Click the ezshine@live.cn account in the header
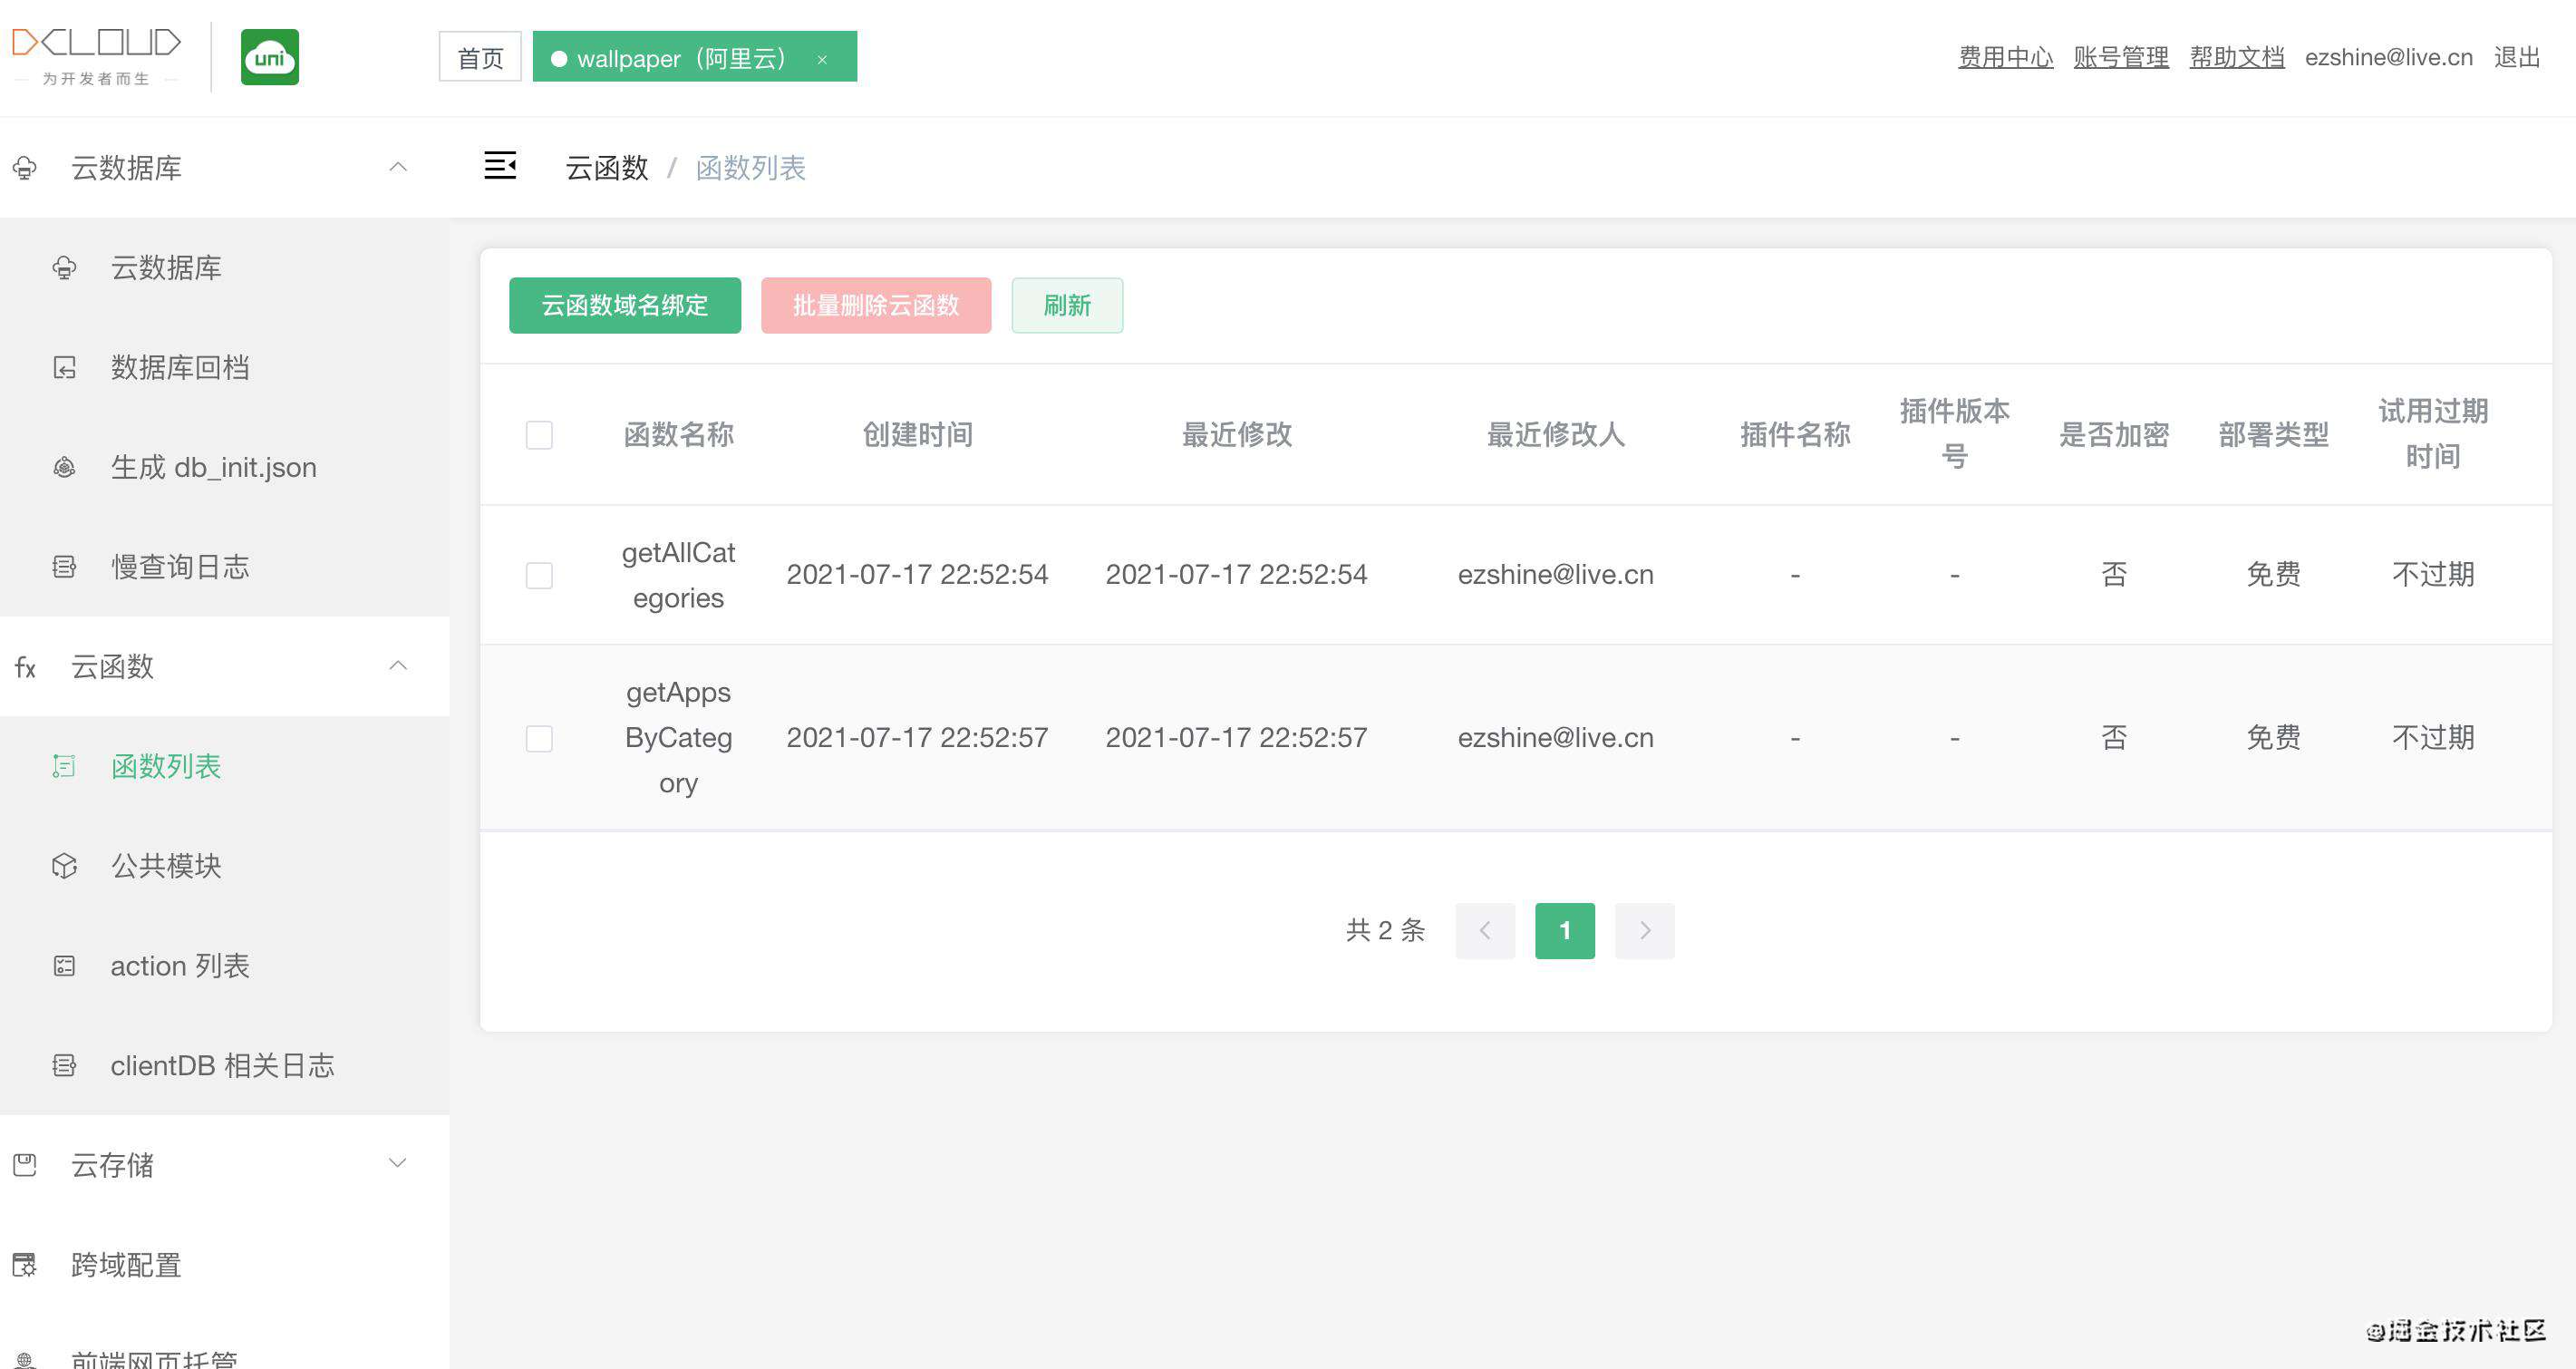 pos(2389,57)
